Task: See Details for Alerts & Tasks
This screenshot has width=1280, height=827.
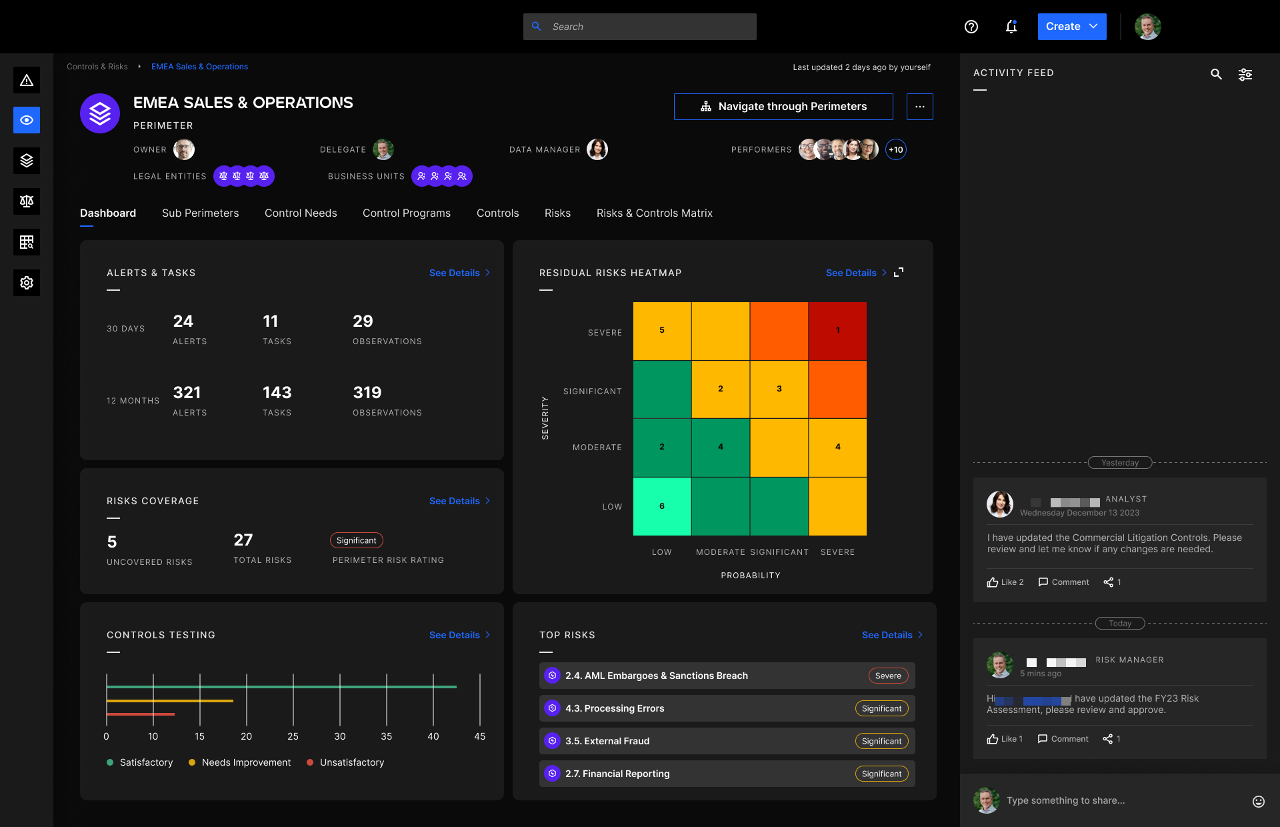Action: (x=459, y=273)
